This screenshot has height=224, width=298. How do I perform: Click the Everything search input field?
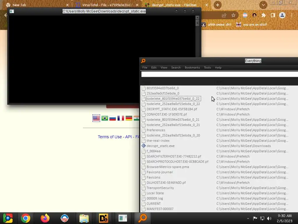219,74
